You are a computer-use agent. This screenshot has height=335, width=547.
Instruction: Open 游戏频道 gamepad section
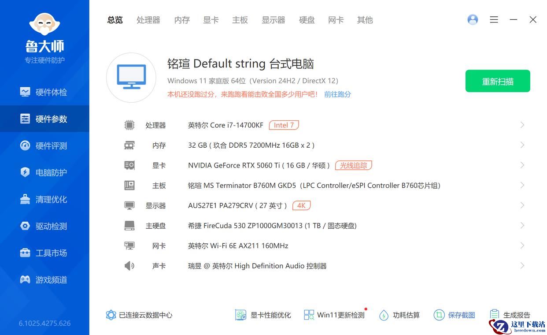click(x=44, y=280)
